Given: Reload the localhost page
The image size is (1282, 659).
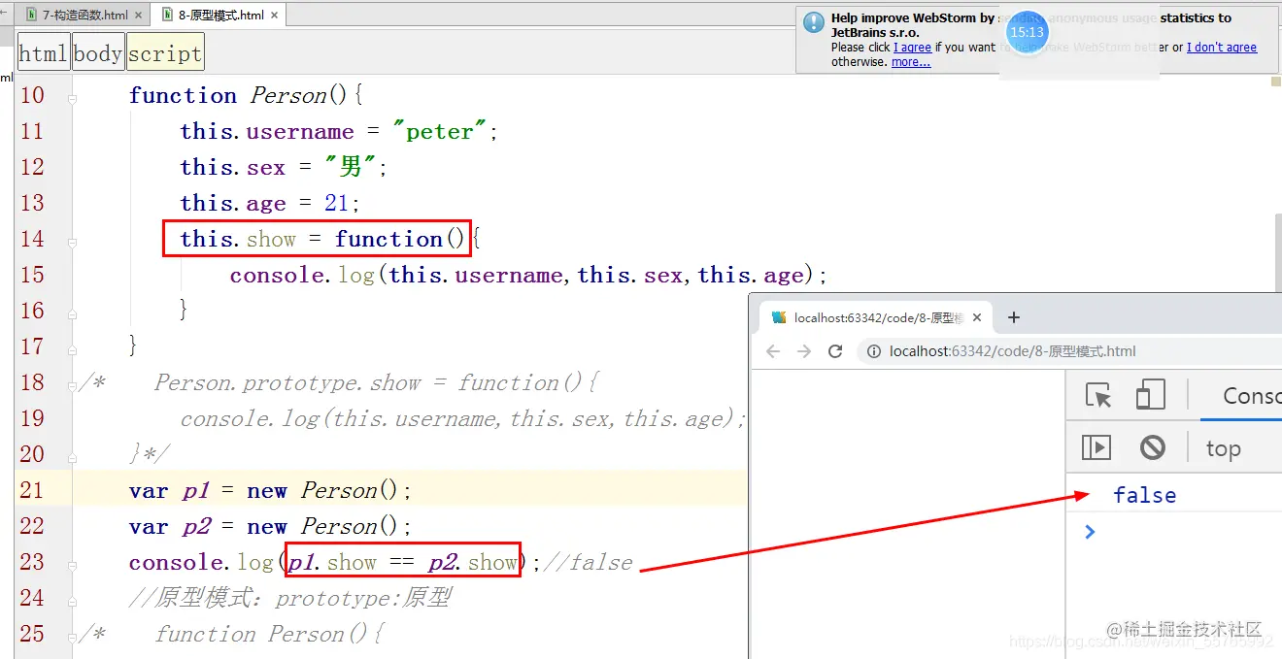Looking at the screenshot, I should click(x=835, y=351).
